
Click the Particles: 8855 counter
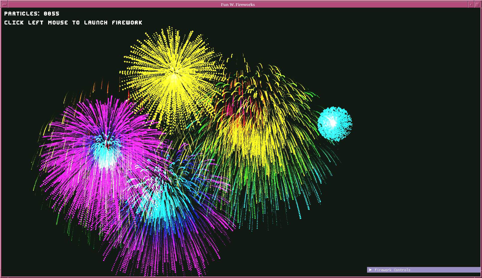(32, 14)
